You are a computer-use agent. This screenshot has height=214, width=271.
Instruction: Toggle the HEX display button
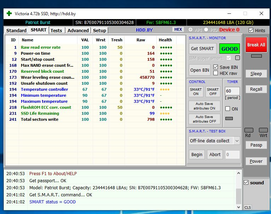point(178,30)
